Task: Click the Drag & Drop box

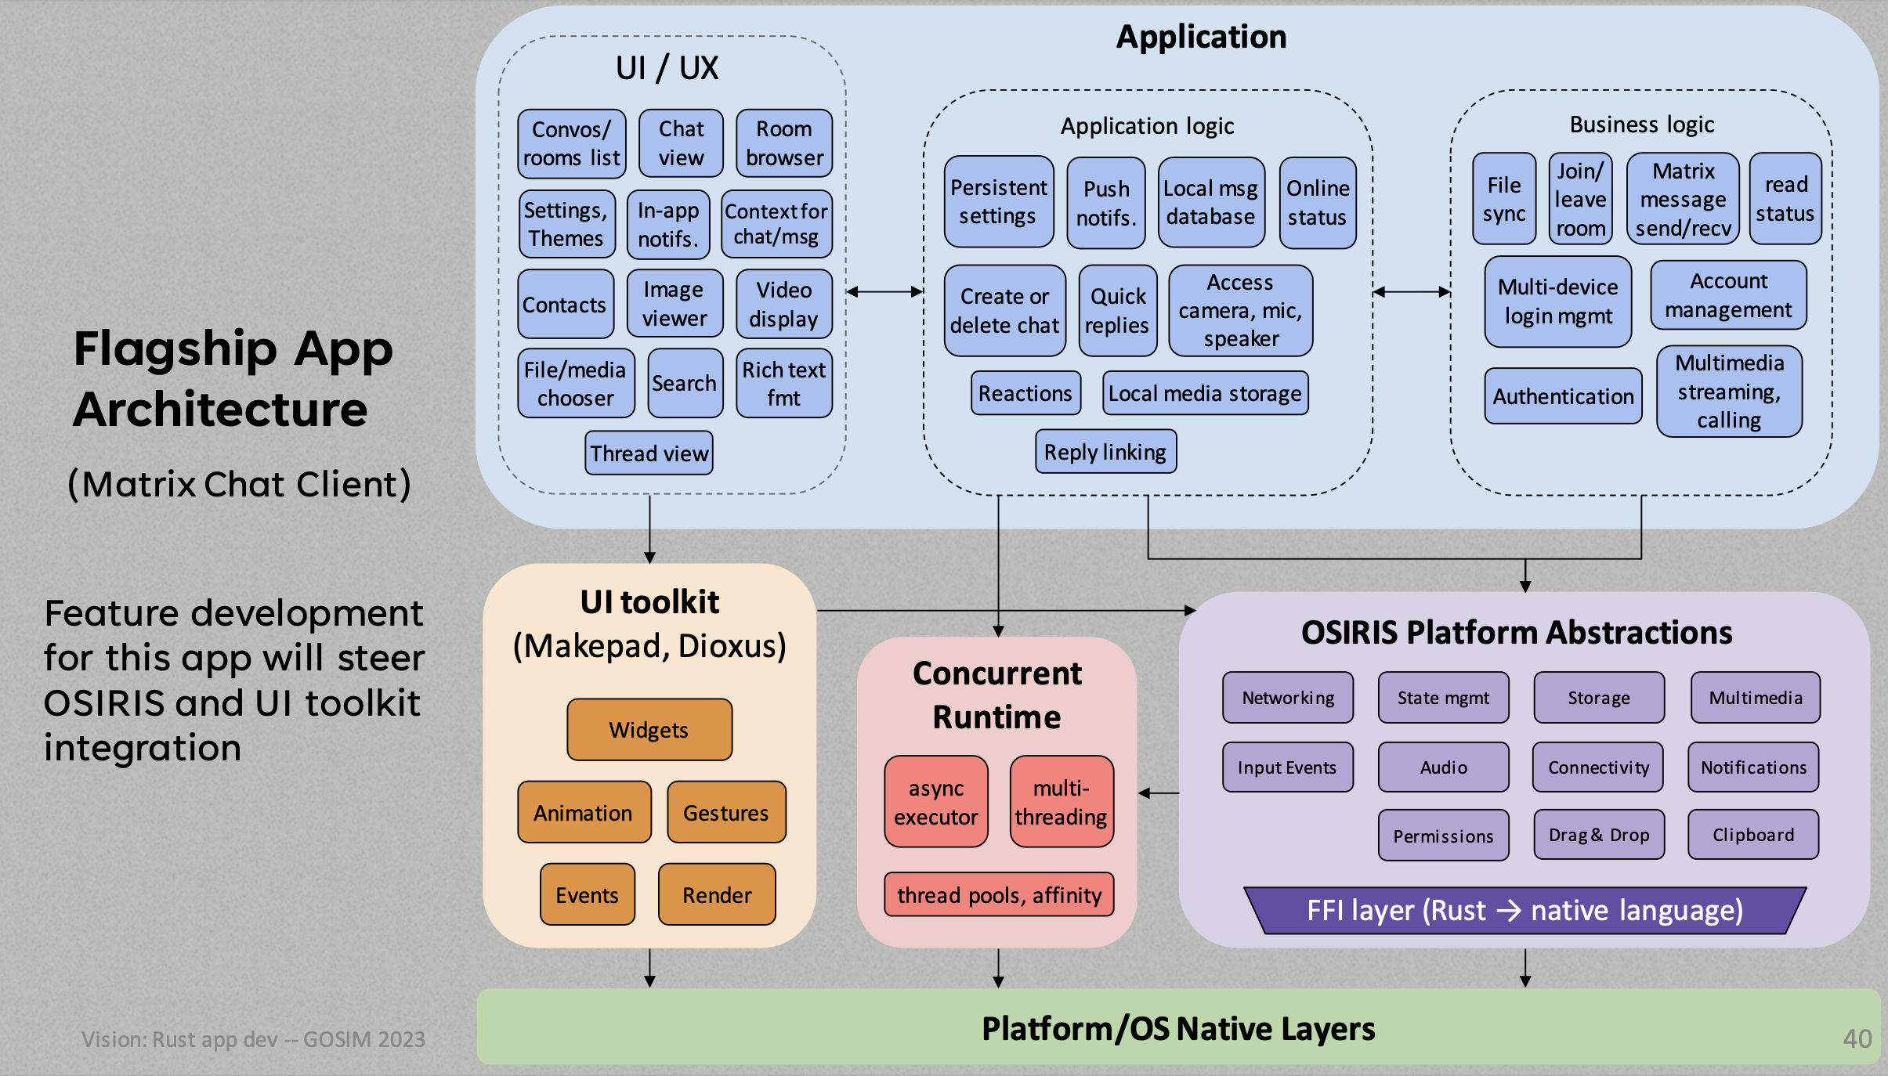Action: (x=1598, y=835)
